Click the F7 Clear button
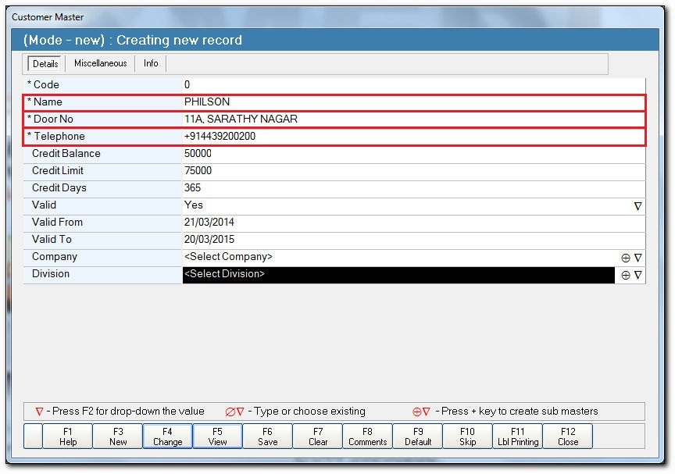Image resolution: width=675 pixels, height=474 pixels. (x=318, y=437)
